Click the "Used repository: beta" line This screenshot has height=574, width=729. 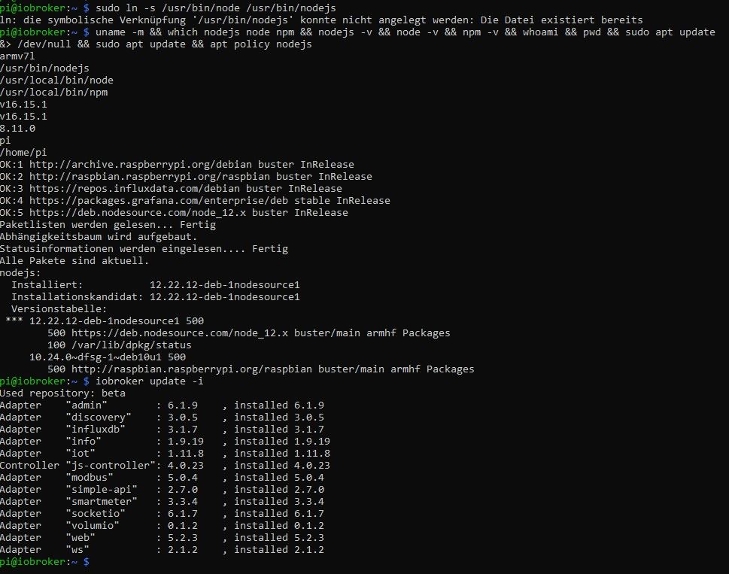(x=62, y=393)
